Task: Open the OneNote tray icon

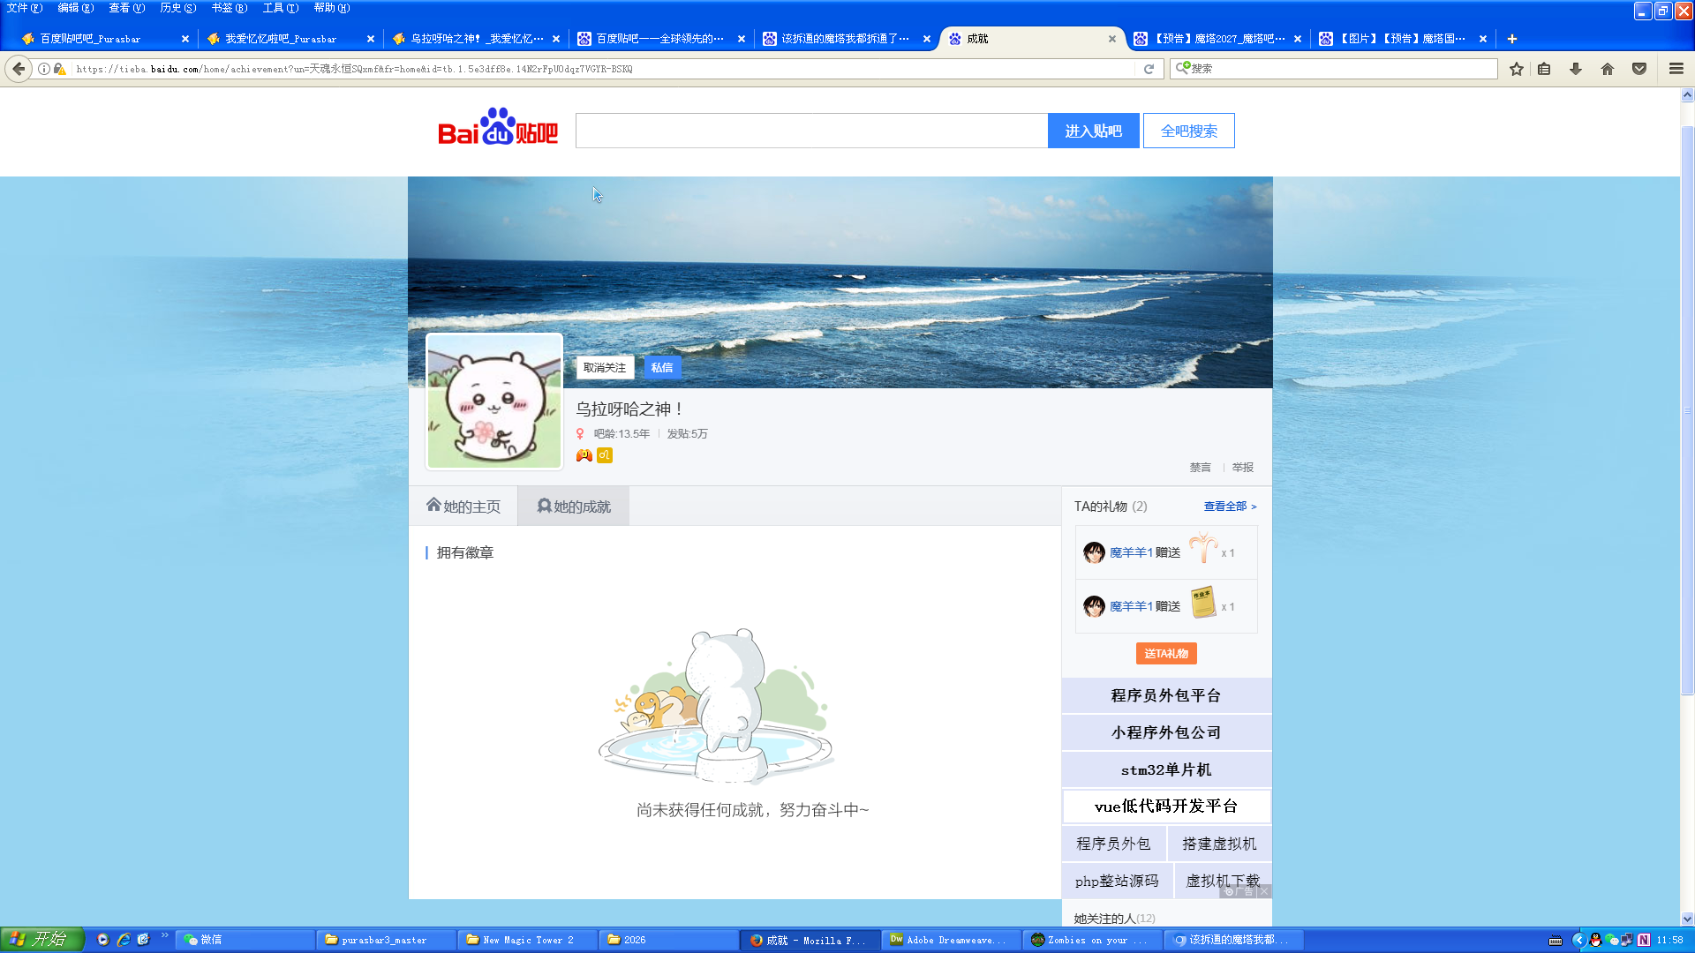Action: (x=1644, y=940)
